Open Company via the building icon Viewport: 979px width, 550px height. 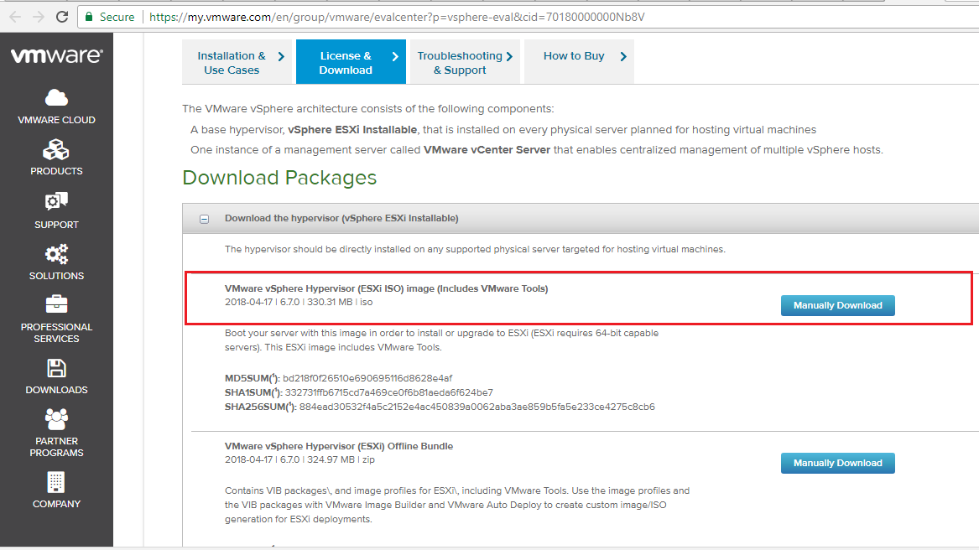[56, 482]
